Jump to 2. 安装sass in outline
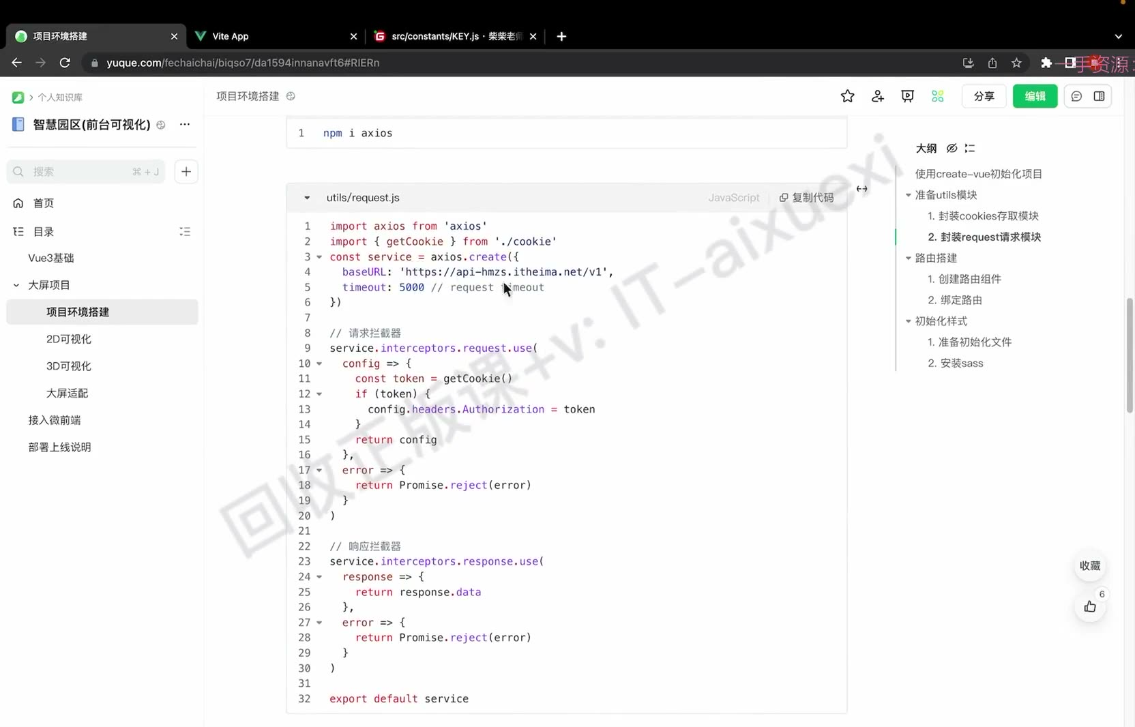This screenshot has width=1135, height=727. (x=955, y=363)
